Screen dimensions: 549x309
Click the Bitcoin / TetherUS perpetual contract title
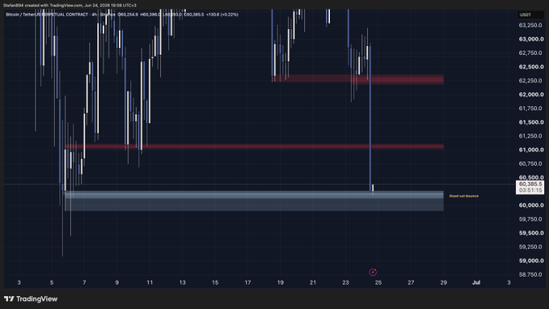(x=47, y=15)
